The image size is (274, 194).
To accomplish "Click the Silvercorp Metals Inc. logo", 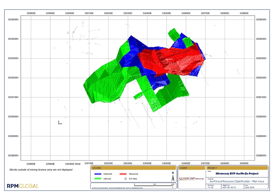I will [192, 179].
